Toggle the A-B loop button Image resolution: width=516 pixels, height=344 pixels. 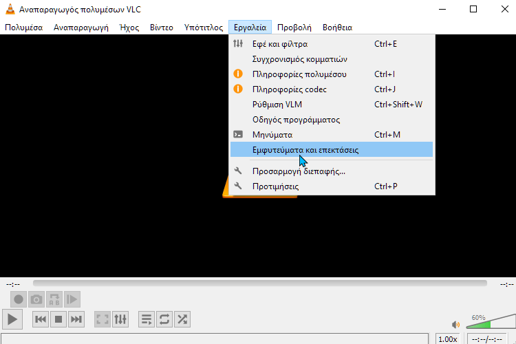pyautogui.click(x=54, y=299)
